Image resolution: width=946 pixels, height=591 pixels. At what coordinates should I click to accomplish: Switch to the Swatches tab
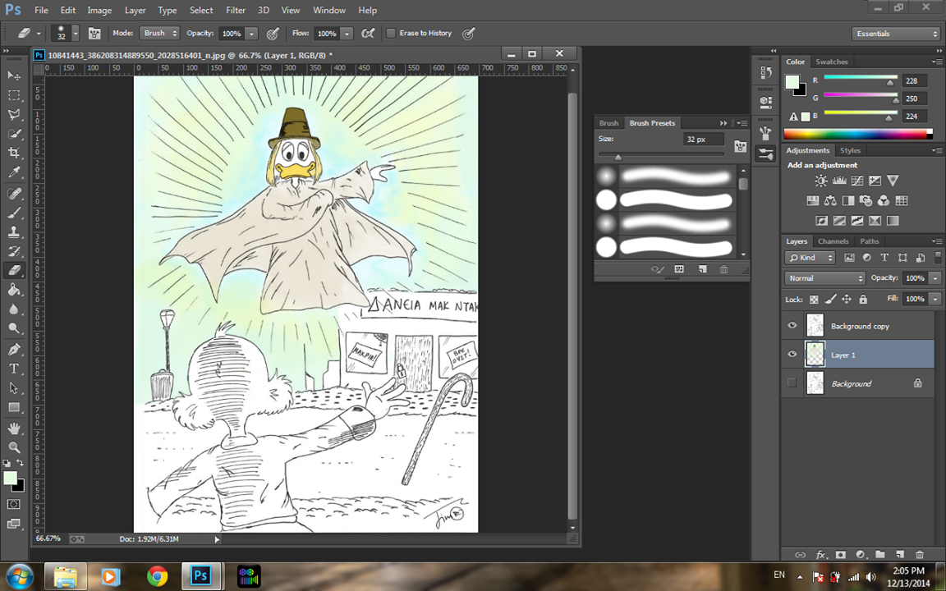(831, 62)
